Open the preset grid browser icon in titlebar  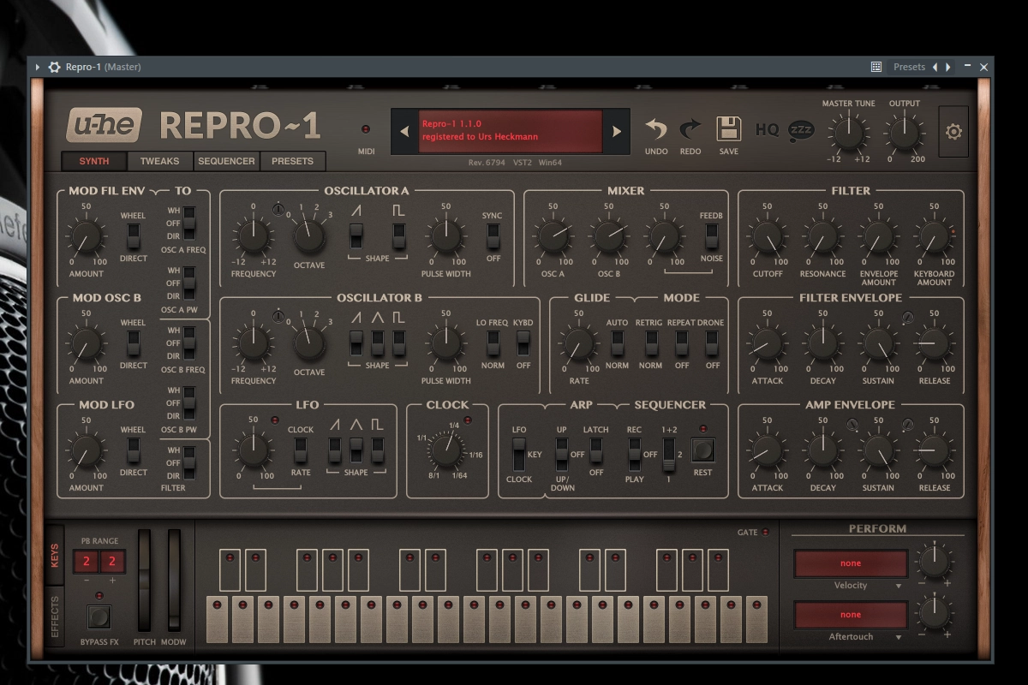coord(876,67)
